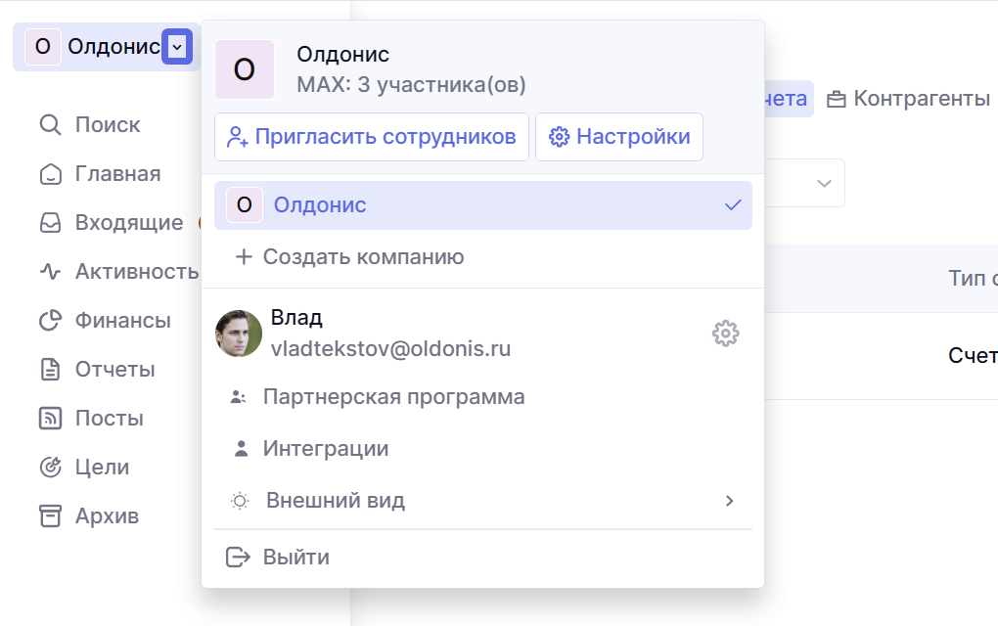998x626 pixels.
Task: Open user profile settings gear next to Влад
Action: (x=725, y=334)
